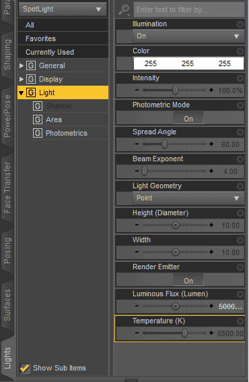Decrease Spread Angle with minus button
Viewport: 249px width, 382px height.
[137, 144]
